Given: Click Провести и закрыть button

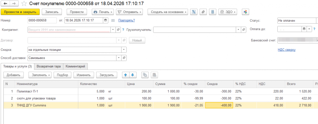Looking at the screenshot, I should 20,12.
